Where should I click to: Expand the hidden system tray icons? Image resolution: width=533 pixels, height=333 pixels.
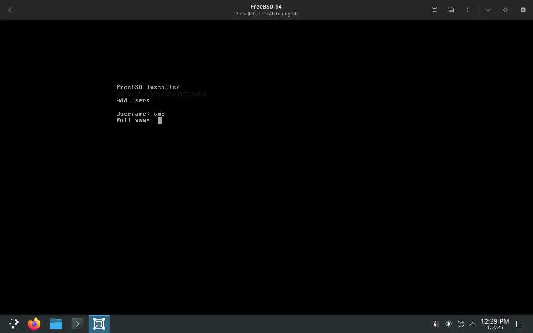pos(473,324)
